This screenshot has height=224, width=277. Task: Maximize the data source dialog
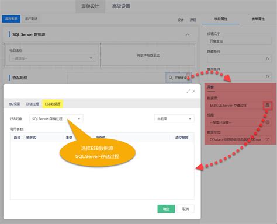188,91
